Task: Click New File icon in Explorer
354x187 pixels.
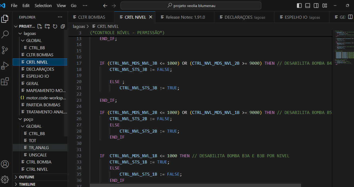Action: [x=40, y=26]
